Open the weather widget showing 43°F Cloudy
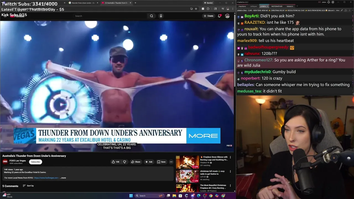This screenshot has height=199, width=354. [x=7, y=196]
